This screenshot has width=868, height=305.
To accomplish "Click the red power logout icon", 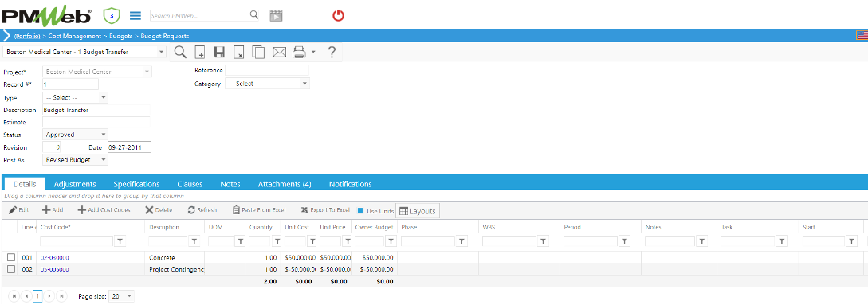I will tap(338, 15).
